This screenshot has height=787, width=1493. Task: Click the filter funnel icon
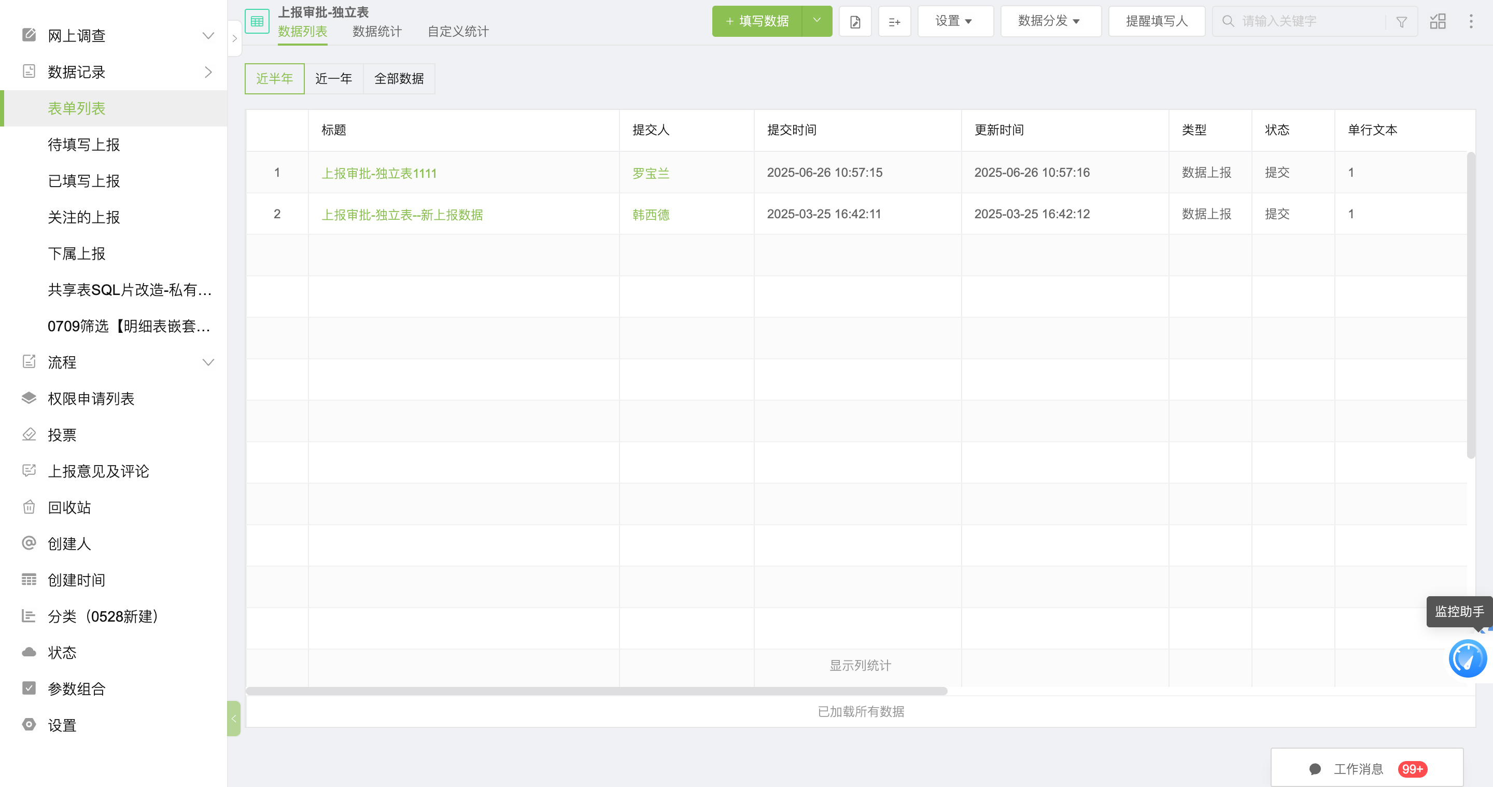coord(1401,21)
